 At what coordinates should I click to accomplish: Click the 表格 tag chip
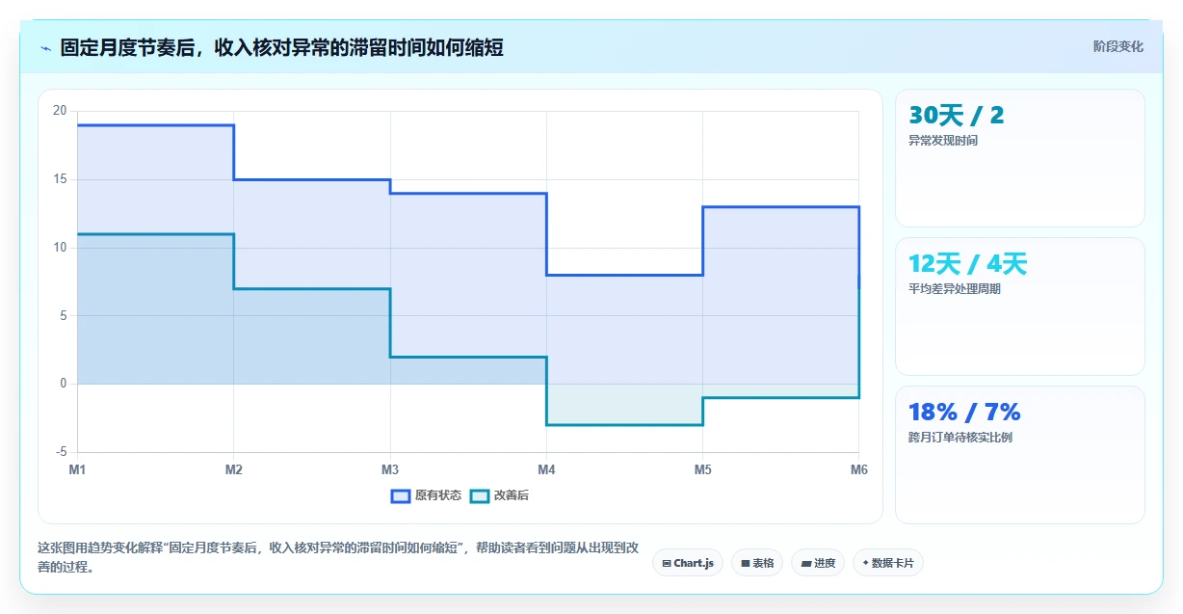757,563
